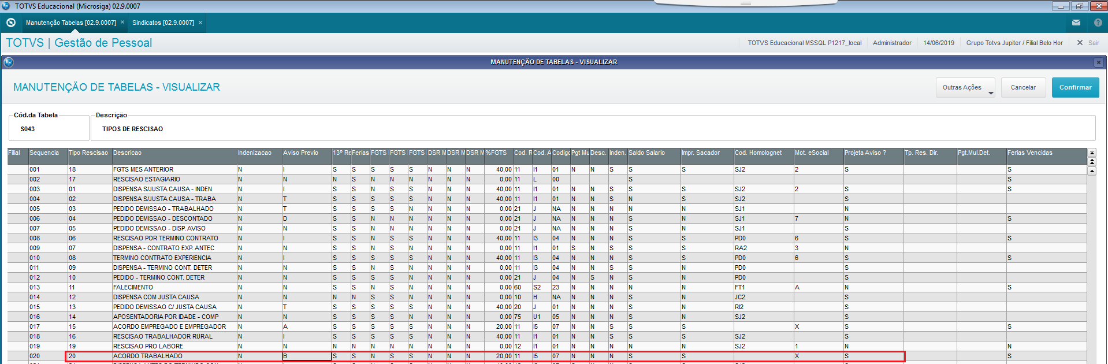Select the row DISPENSA - CONTRATO EXP. ANTEC
The width and height of the screenshot is (1108, 364).
[x=547, y=248]
